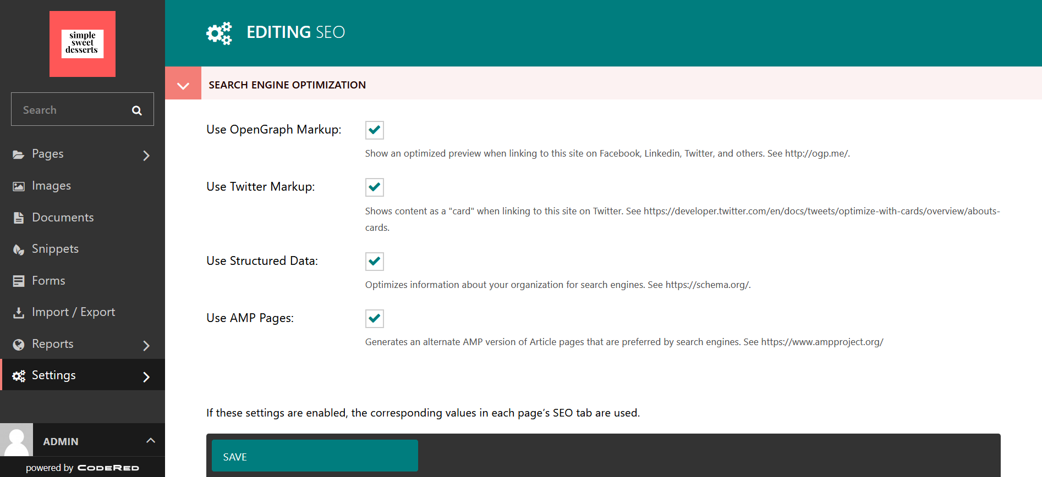
Task: Expand the Admin account menu chevron
Action: pyautogui.click(x=151, y=441)
